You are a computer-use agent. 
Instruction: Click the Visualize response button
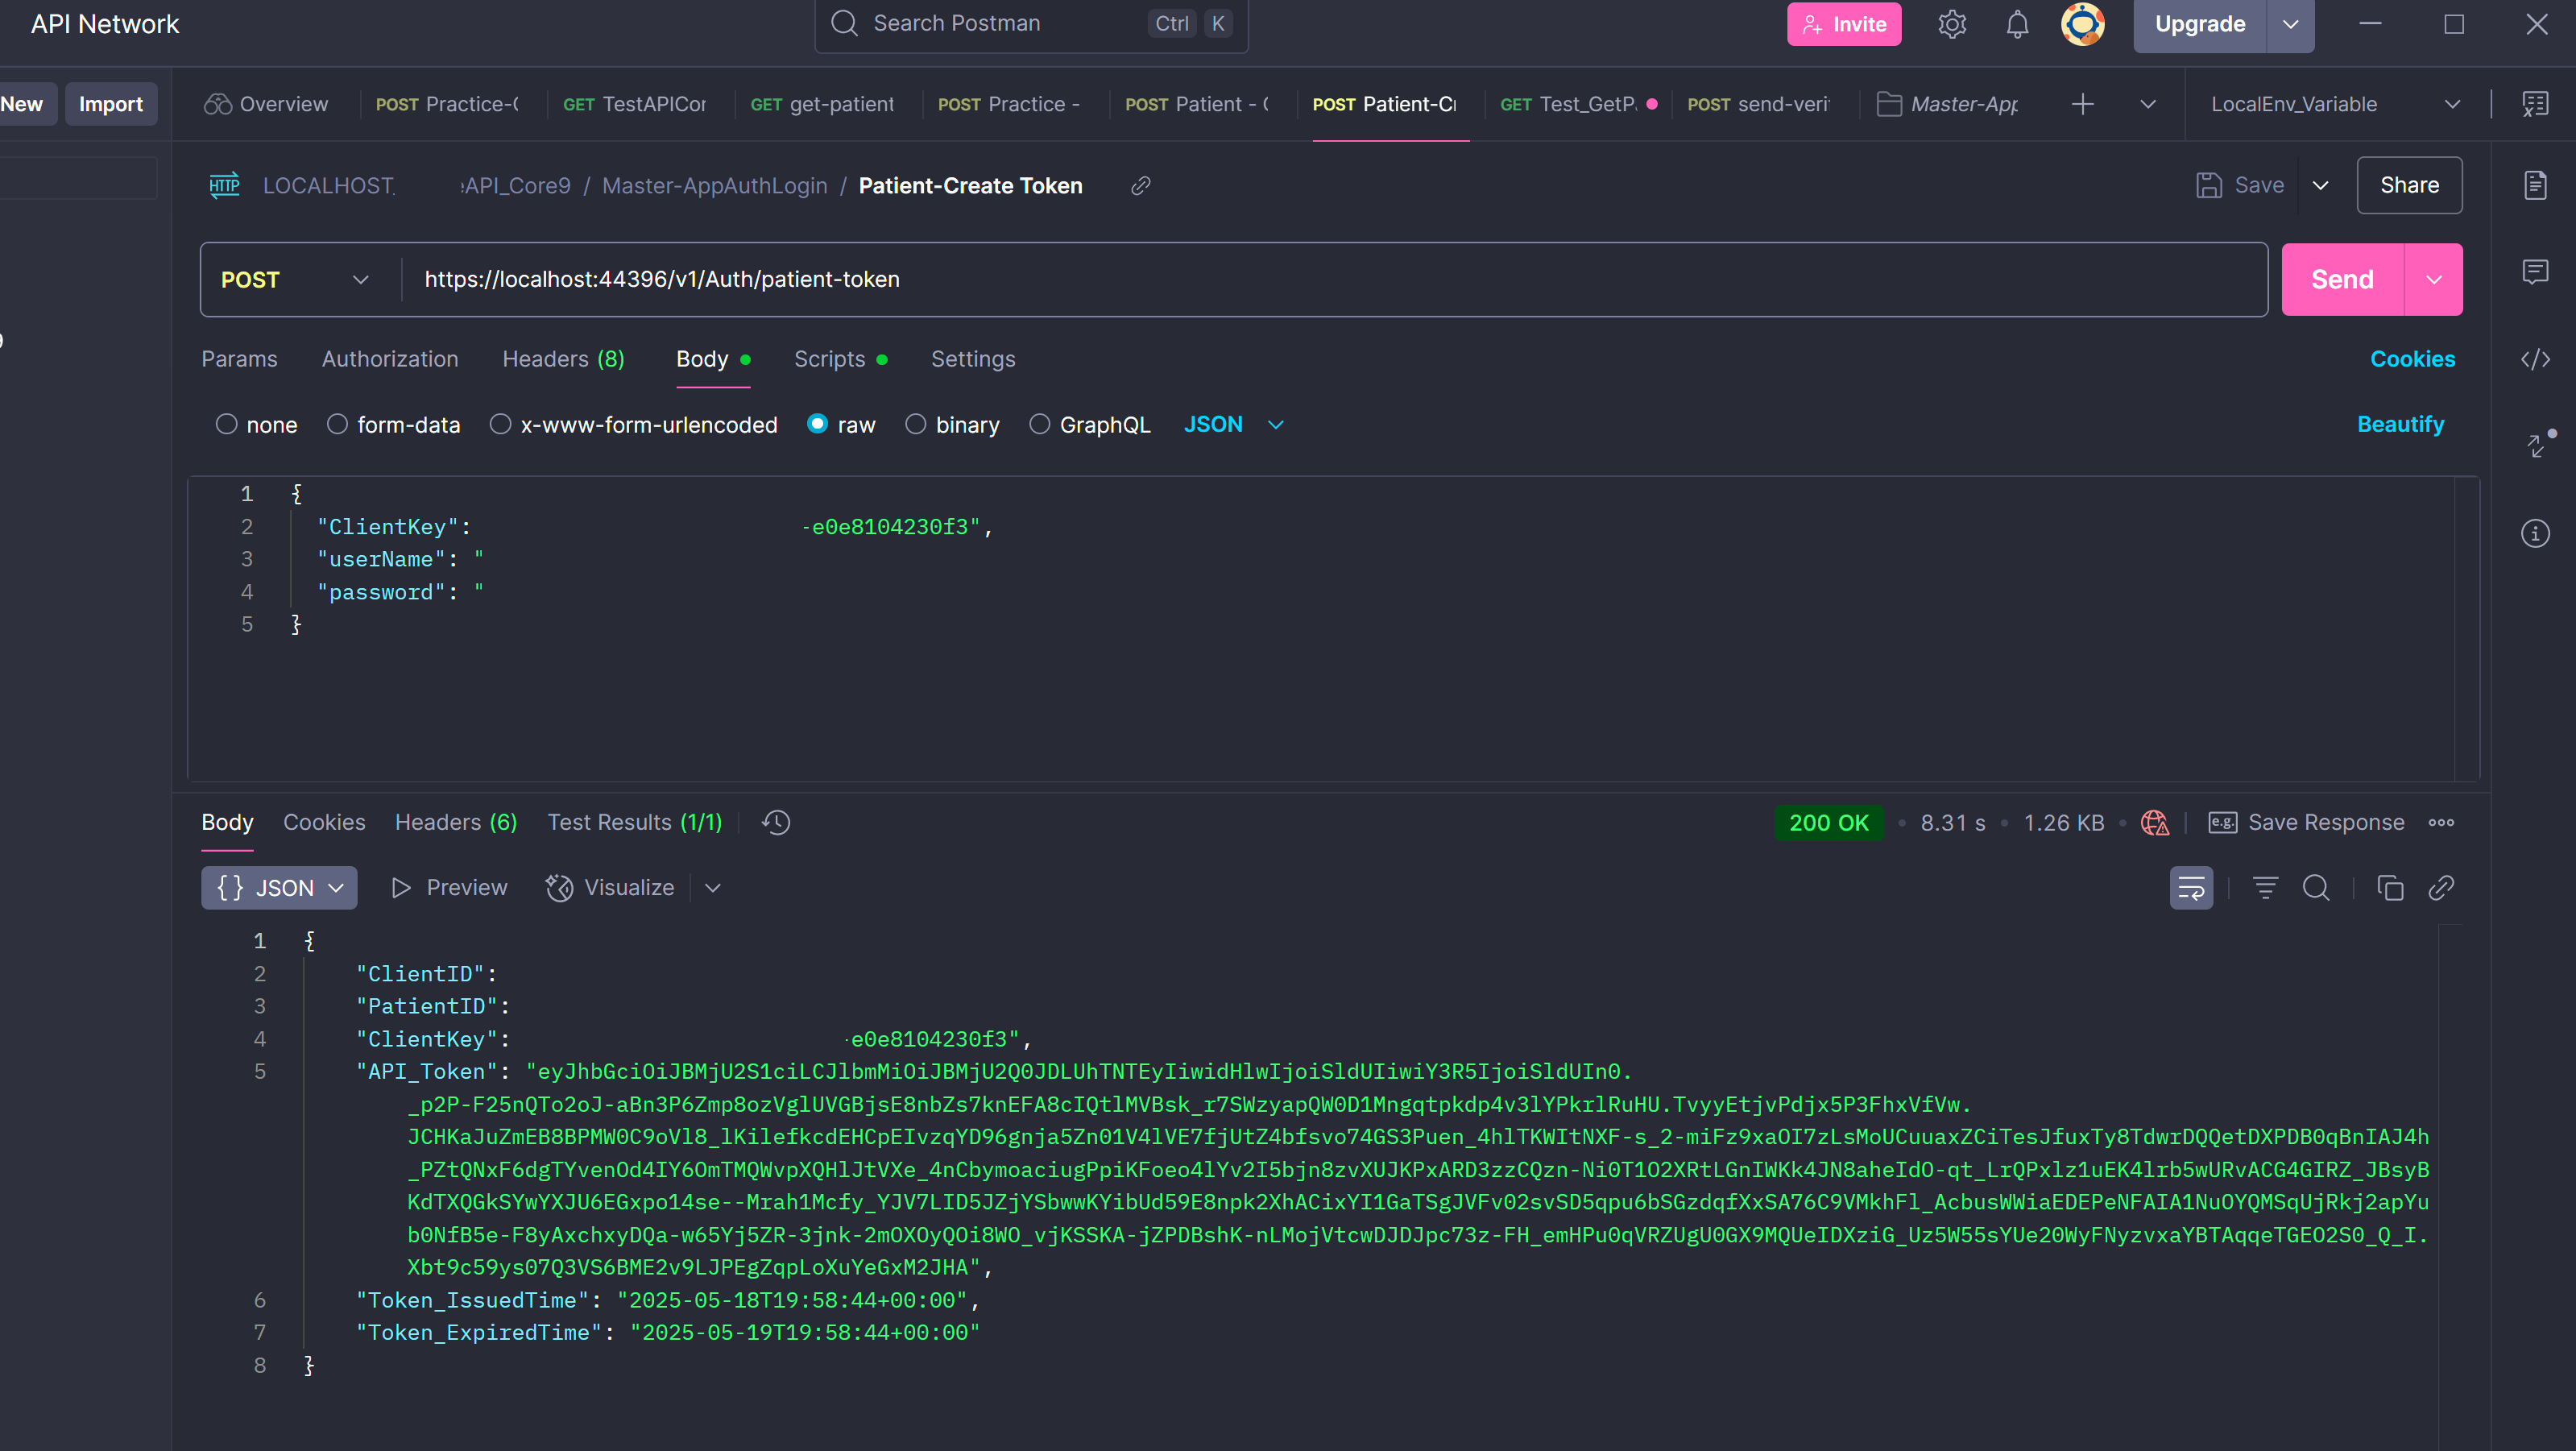pyautogui.click(x=610, y=888)
